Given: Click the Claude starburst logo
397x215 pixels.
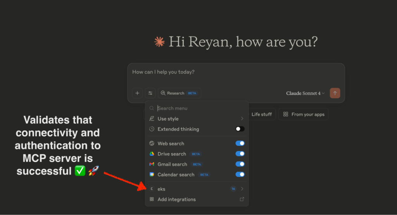Looking at the screenshot, I should (x=159, y=42).
